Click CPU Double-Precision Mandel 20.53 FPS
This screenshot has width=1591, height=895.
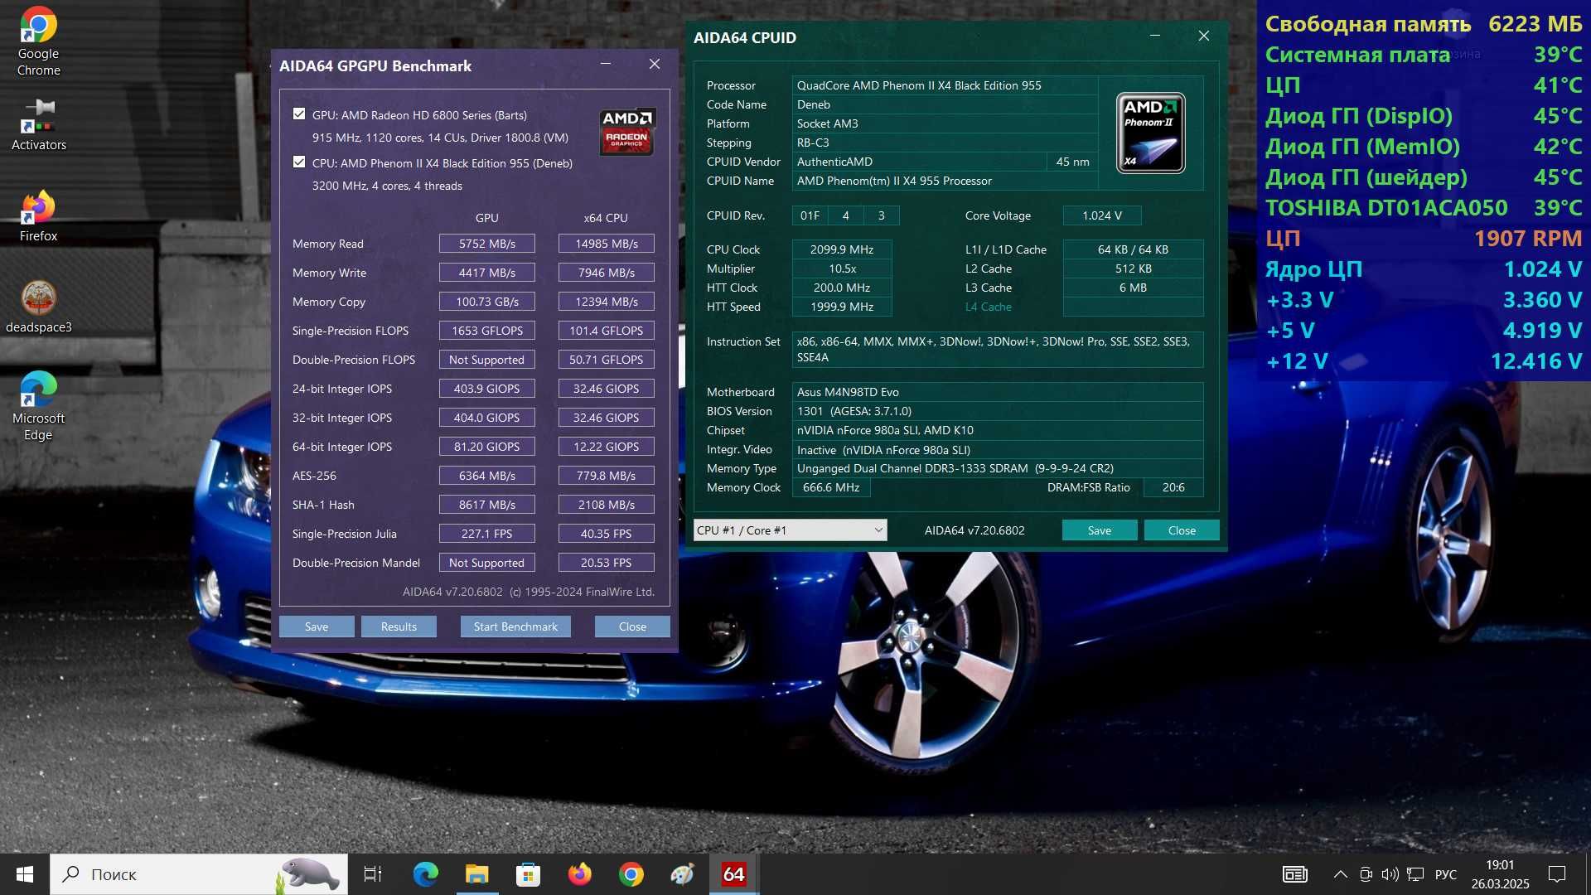[607, 563]
